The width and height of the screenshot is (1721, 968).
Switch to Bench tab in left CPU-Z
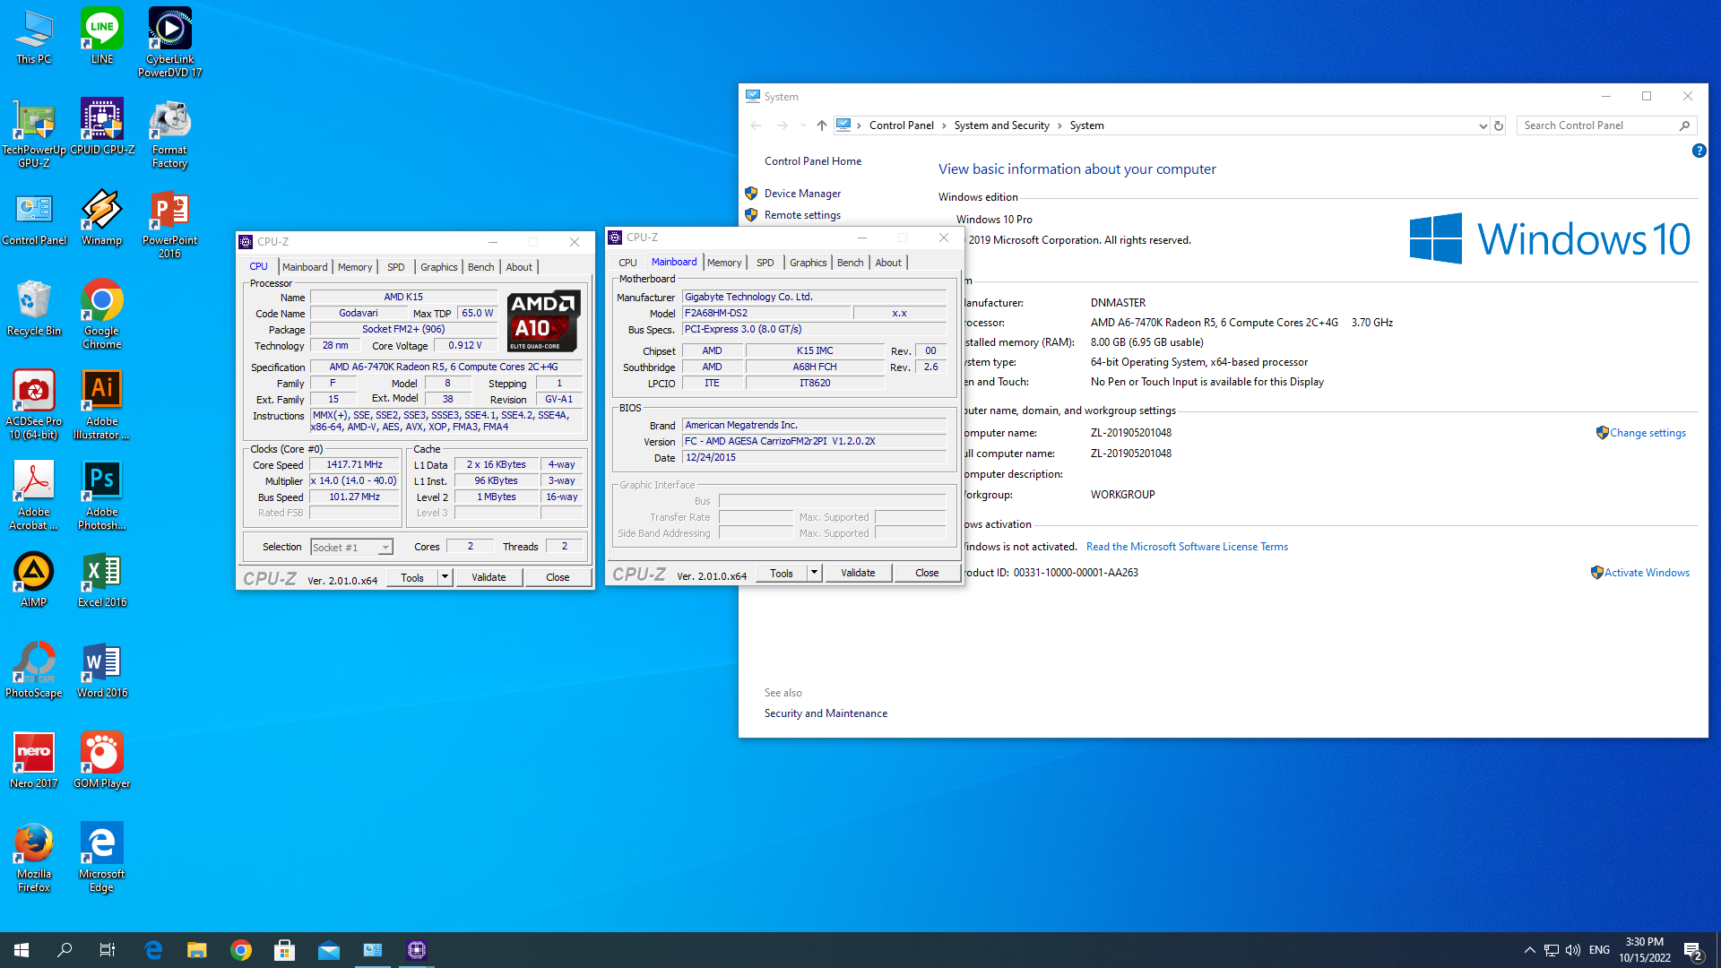point(481,267)
